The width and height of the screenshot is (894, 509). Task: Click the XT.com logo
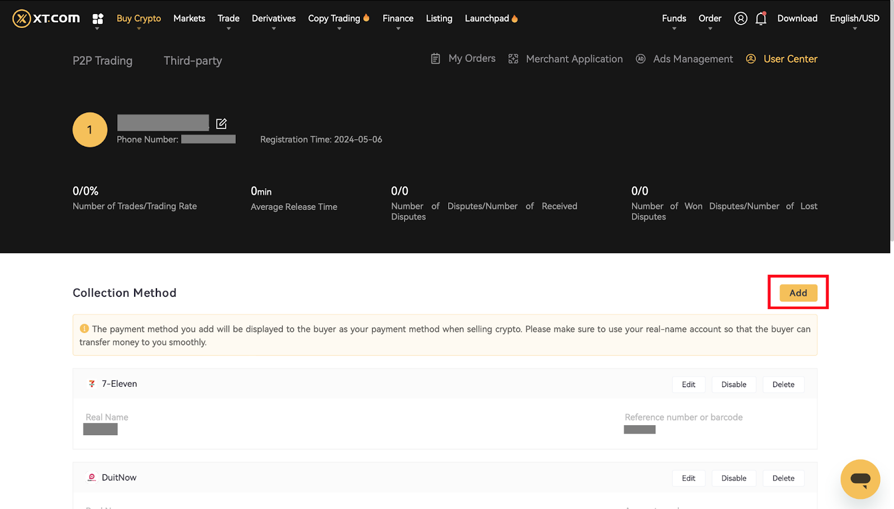coord(46,18)
